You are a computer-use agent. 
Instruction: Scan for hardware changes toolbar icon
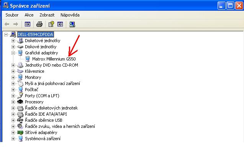click(72, 24)
